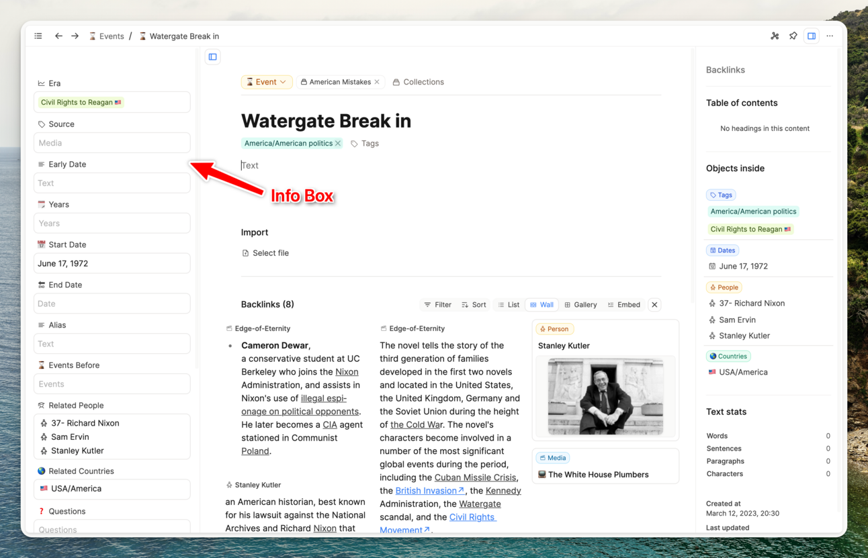Pin the Watergate Break in page
This screenshot has height=558, width=868.
pos(793,36)
